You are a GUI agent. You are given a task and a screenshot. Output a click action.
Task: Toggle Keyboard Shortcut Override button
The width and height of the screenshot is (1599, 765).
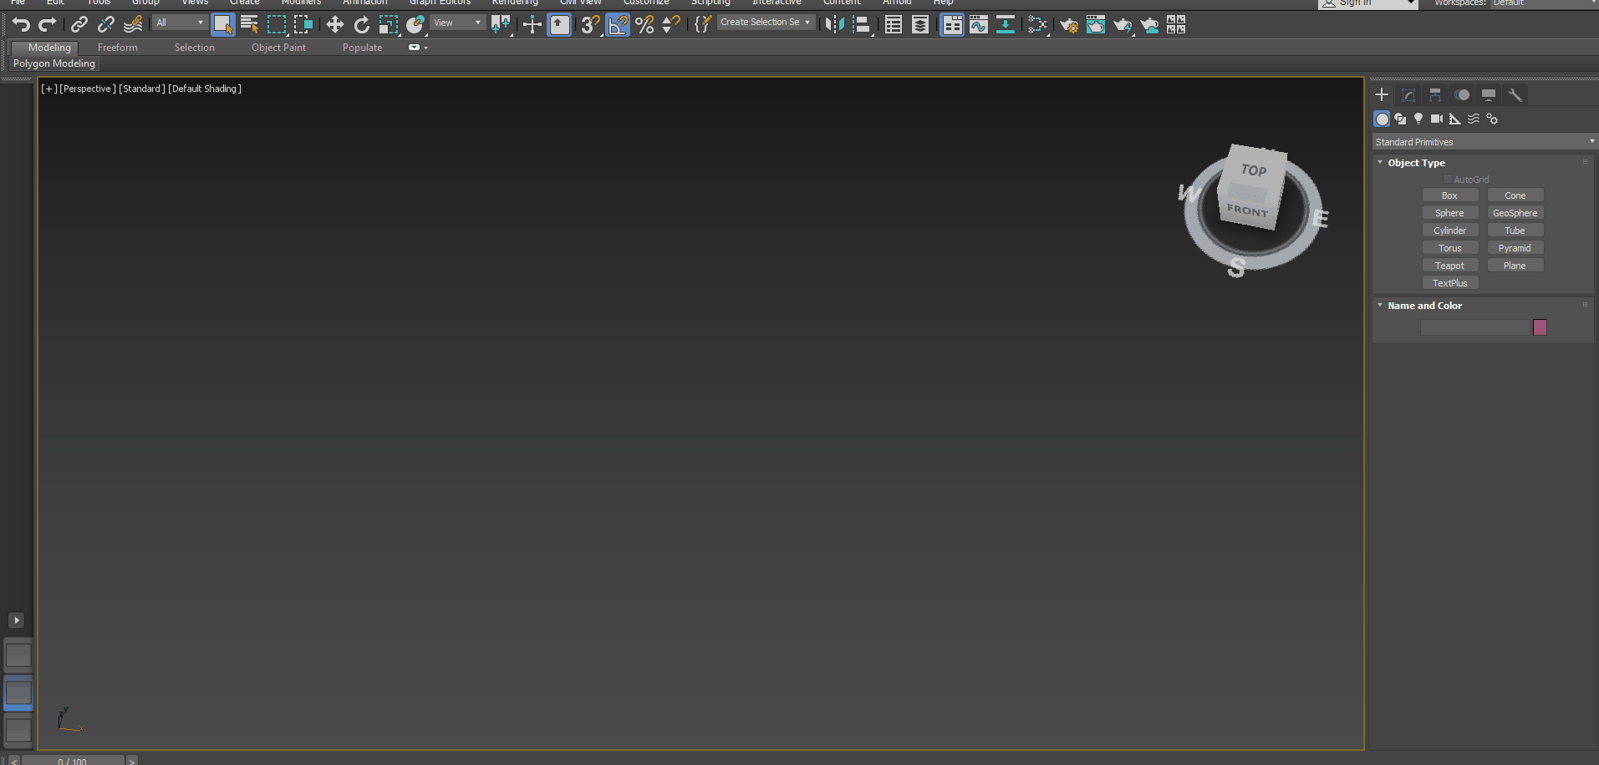pyautogui.click(x=559, y=24)
